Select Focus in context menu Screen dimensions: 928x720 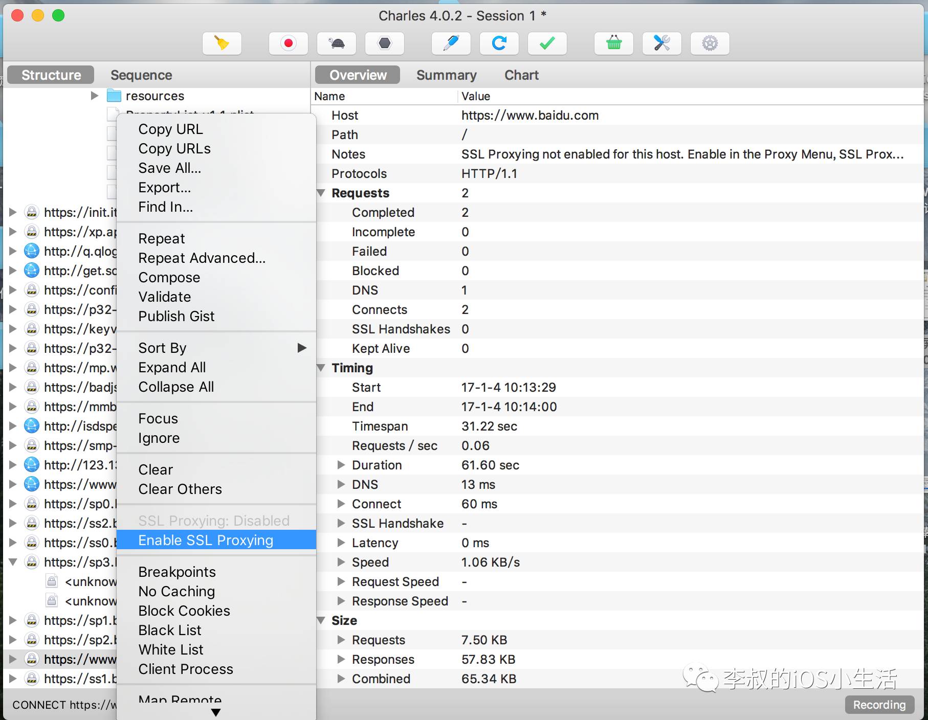(x=216, y=419)
